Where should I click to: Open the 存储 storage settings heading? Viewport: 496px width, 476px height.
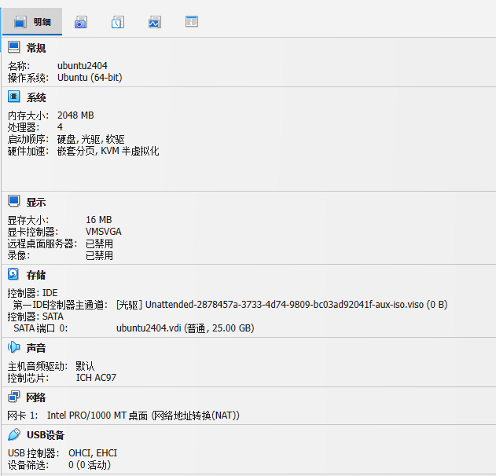[x=36, y=275]
